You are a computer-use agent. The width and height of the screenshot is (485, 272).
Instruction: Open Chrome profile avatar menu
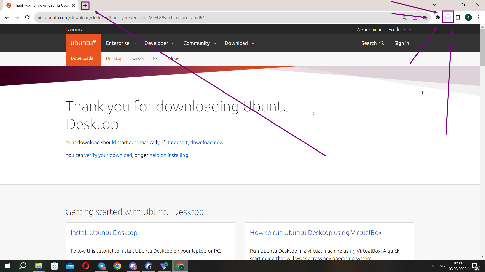point(468,17)
